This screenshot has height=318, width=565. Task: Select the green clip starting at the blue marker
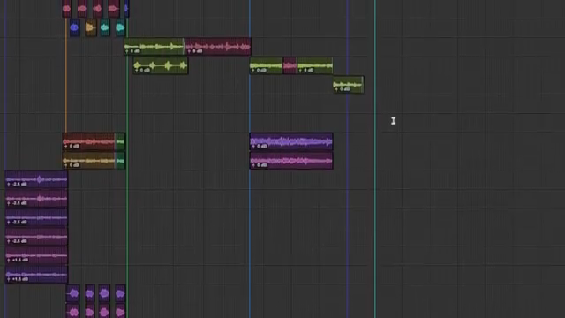(267, 65)
